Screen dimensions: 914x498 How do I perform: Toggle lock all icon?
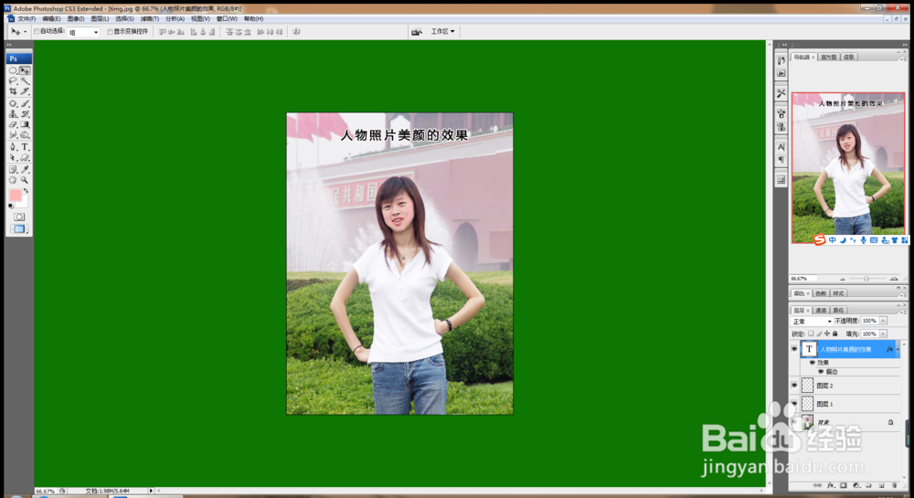(x=835, y=334)
